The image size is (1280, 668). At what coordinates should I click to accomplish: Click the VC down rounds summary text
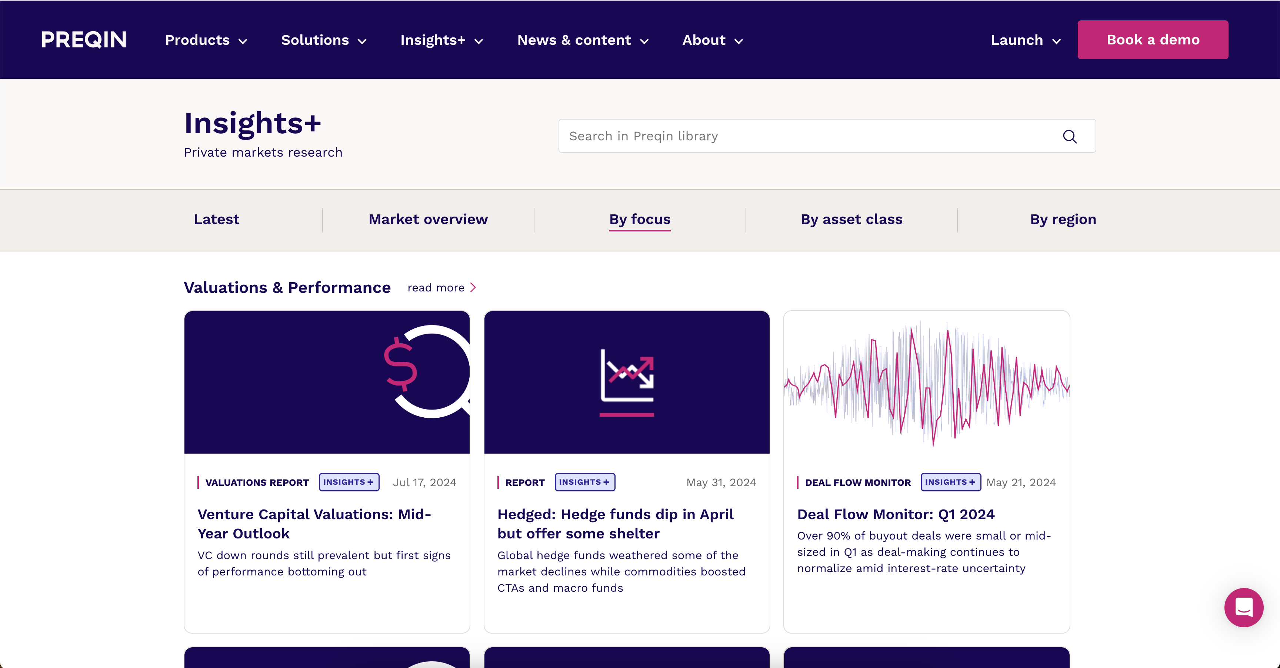324,563
